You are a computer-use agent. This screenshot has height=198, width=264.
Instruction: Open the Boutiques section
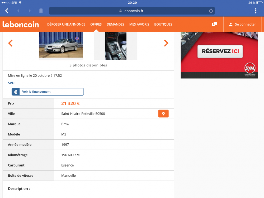click(x=163, y=24)
